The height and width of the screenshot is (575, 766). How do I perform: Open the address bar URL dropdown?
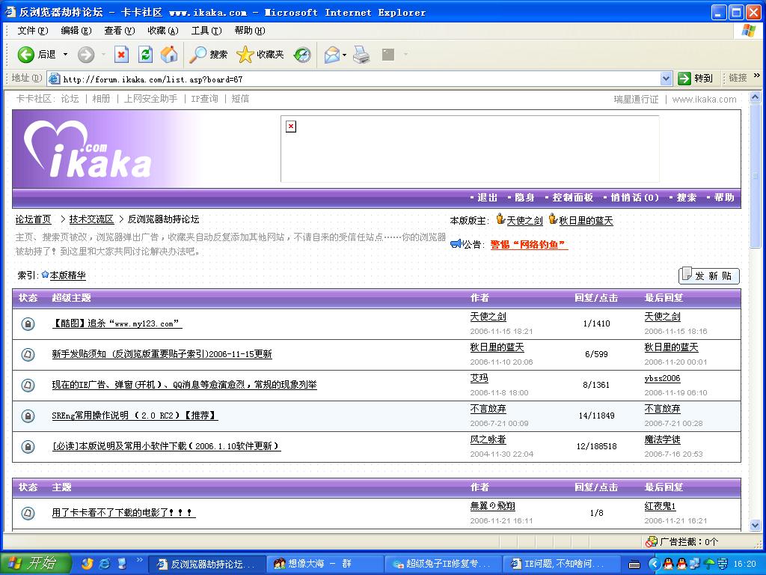(x=666, y=78)
